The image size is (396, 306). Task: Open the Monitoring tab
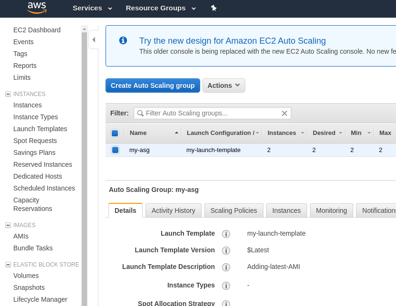331,210
